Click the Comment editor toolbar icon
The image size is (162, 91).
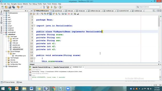(x=75, y=14)
